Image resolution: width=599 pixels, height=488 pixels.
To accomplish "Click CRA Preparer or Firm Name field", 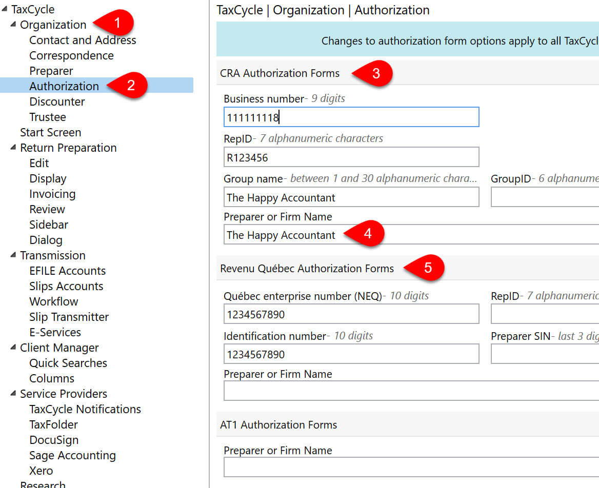I will (411, 234).
